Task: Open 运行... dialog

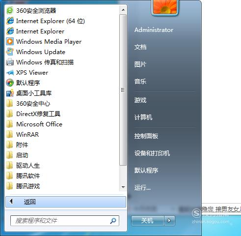Action: [142, 188]
